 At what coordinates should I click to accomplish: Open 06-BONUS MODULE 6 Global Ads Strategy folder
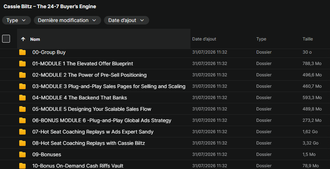click(102, 120)
